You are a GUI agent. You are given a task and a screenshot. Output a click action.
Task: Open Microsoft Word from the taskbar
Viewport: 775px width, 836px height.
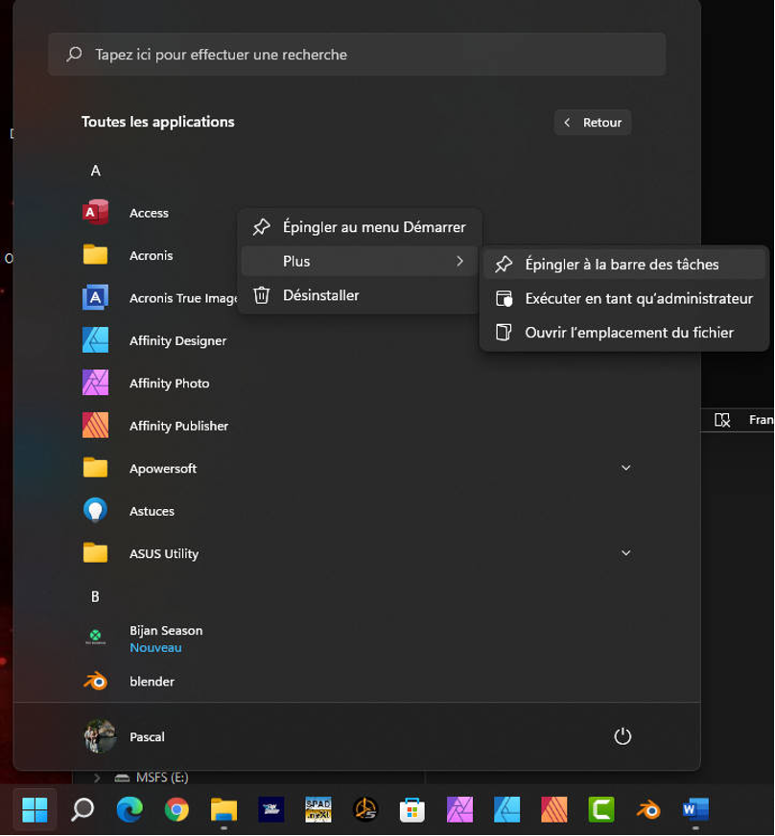tap(694, 810)
